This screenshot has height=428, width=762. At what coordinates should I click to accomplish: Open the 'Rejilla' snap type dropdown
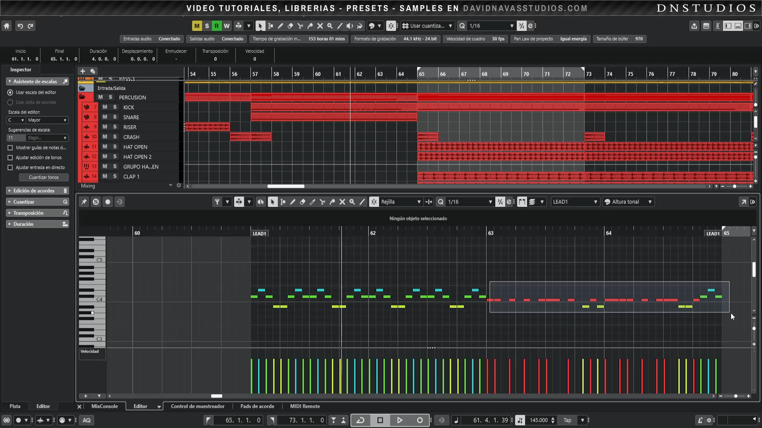[x=400, y=202]
